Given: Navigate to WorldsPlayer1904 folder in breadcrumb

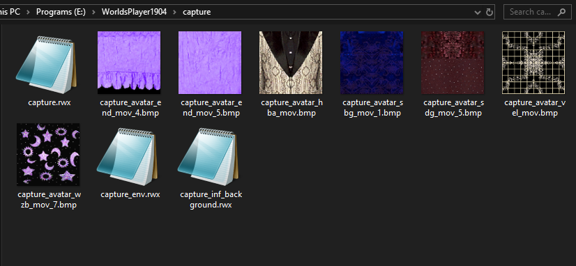Looking at the screenshot, I should click(134, 12).
